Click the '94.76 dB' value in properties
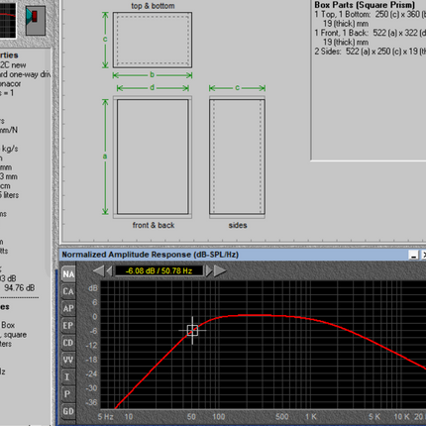The image size is (426, 426). click(x=20, y=288)
